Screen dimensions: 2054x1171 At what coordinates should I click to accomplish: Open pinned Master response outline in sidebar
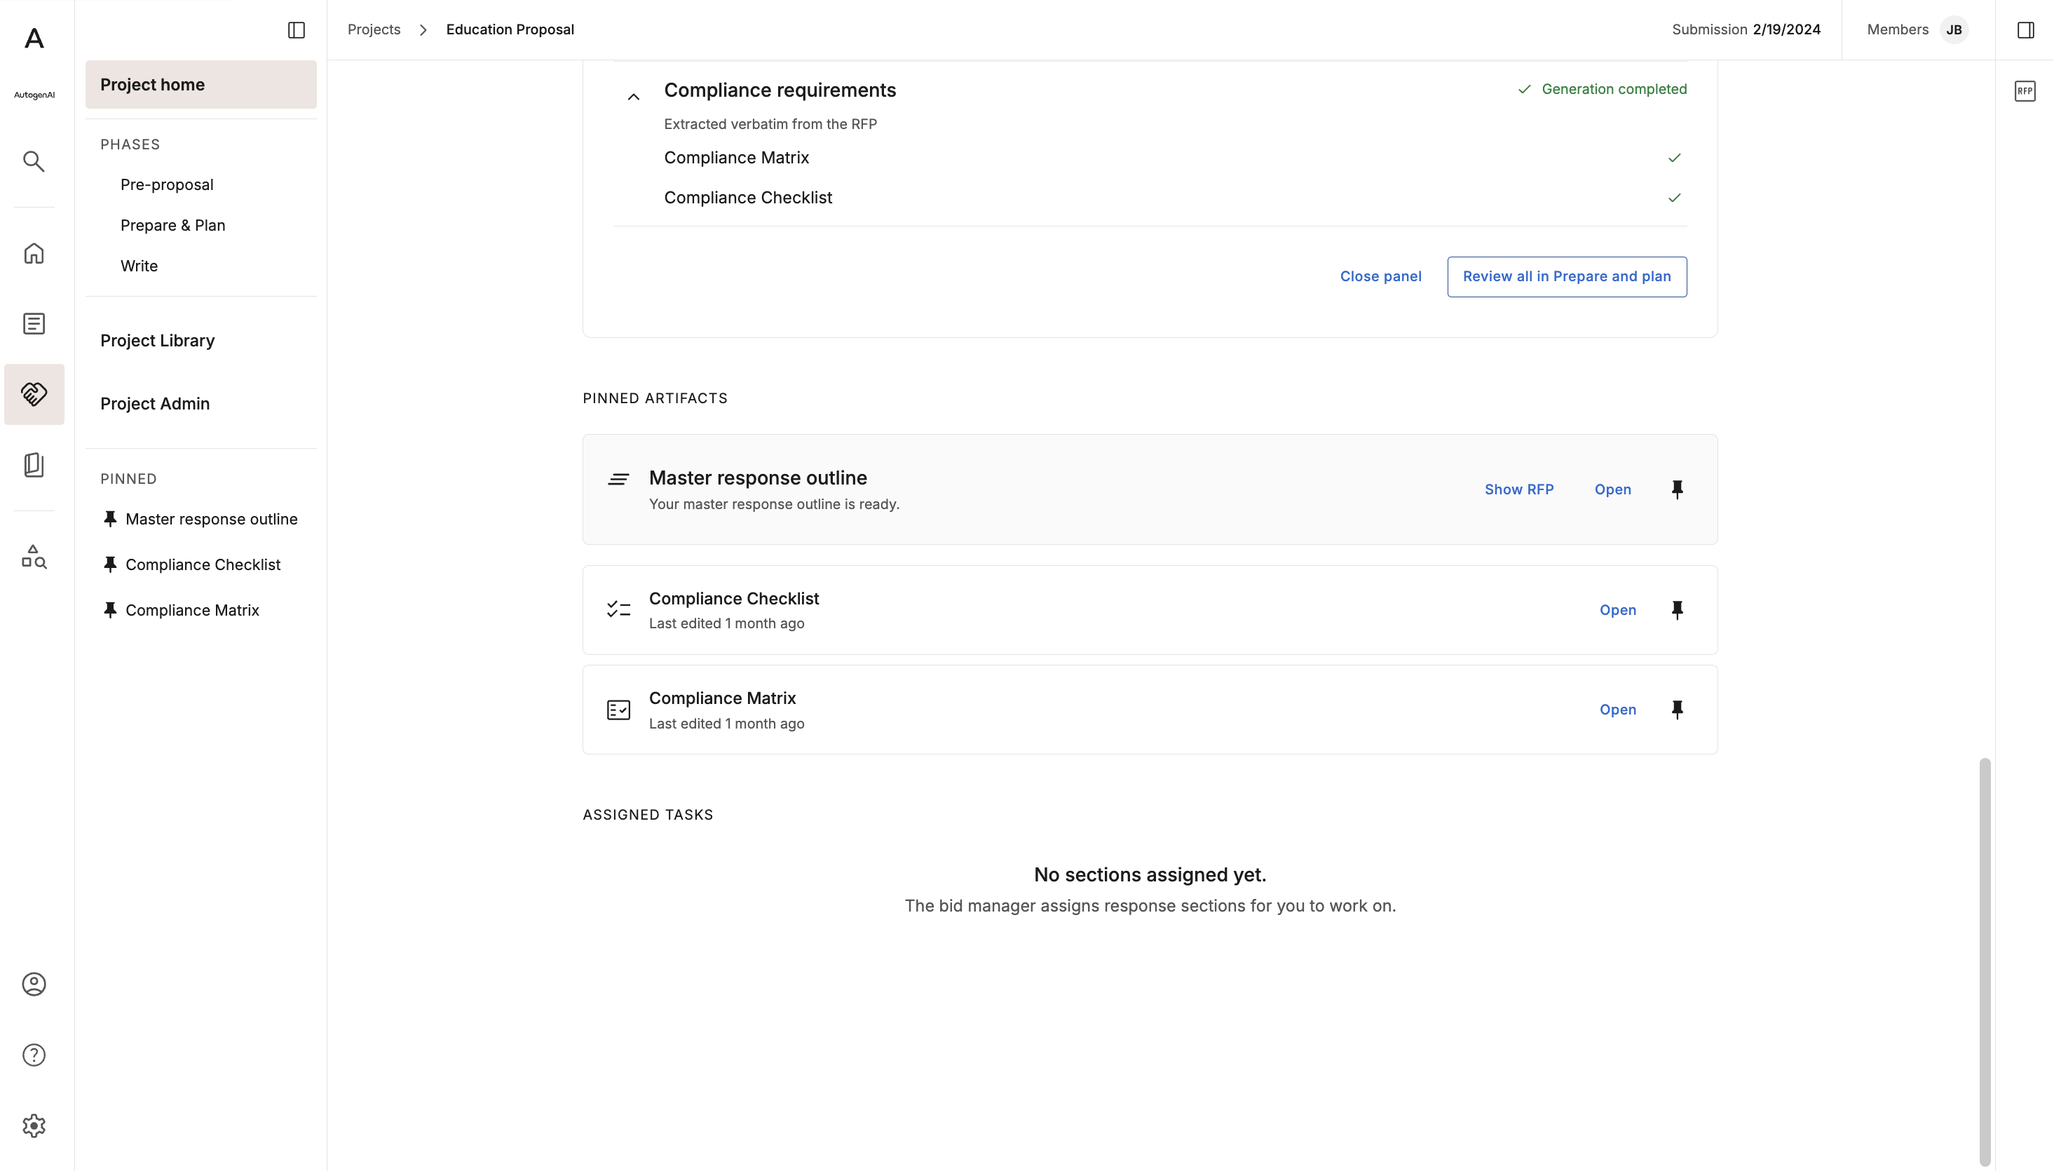201,520
